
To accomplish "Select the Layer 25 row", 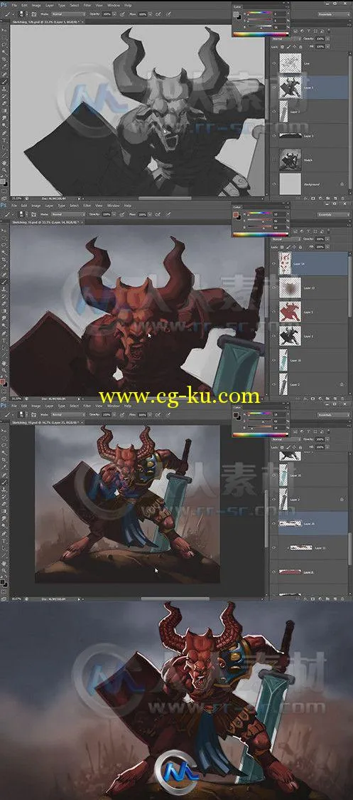I will pos(309,523).
